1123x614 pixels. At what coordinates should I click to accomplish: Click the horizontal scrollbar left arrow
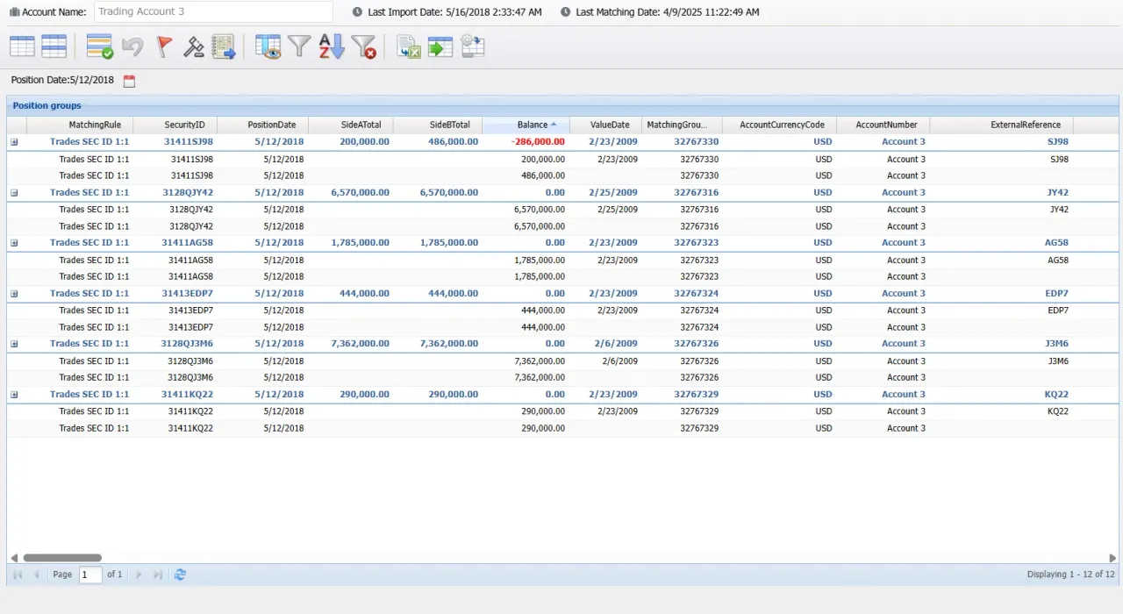[14, 558]
